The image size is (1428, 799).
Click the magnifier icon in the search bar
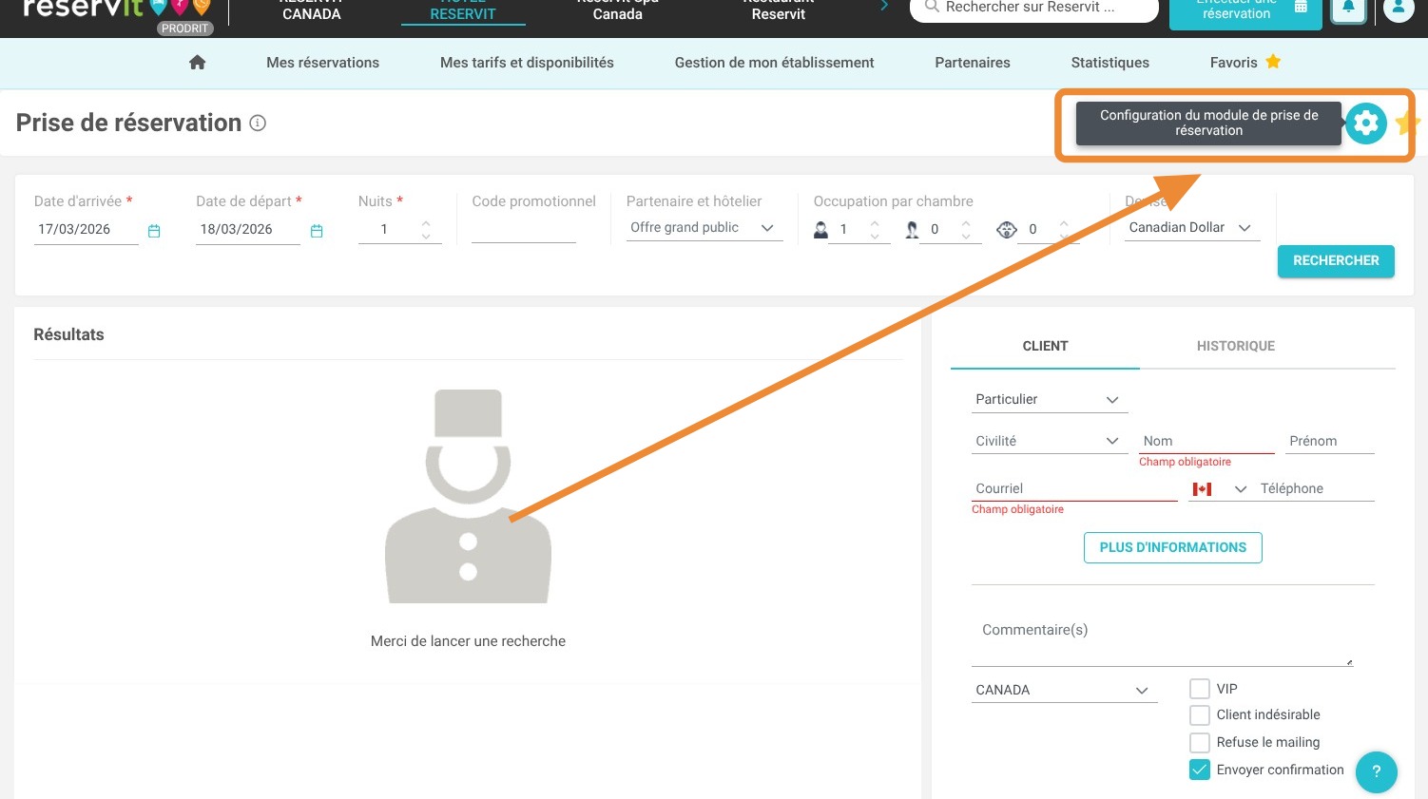[932, 7]
